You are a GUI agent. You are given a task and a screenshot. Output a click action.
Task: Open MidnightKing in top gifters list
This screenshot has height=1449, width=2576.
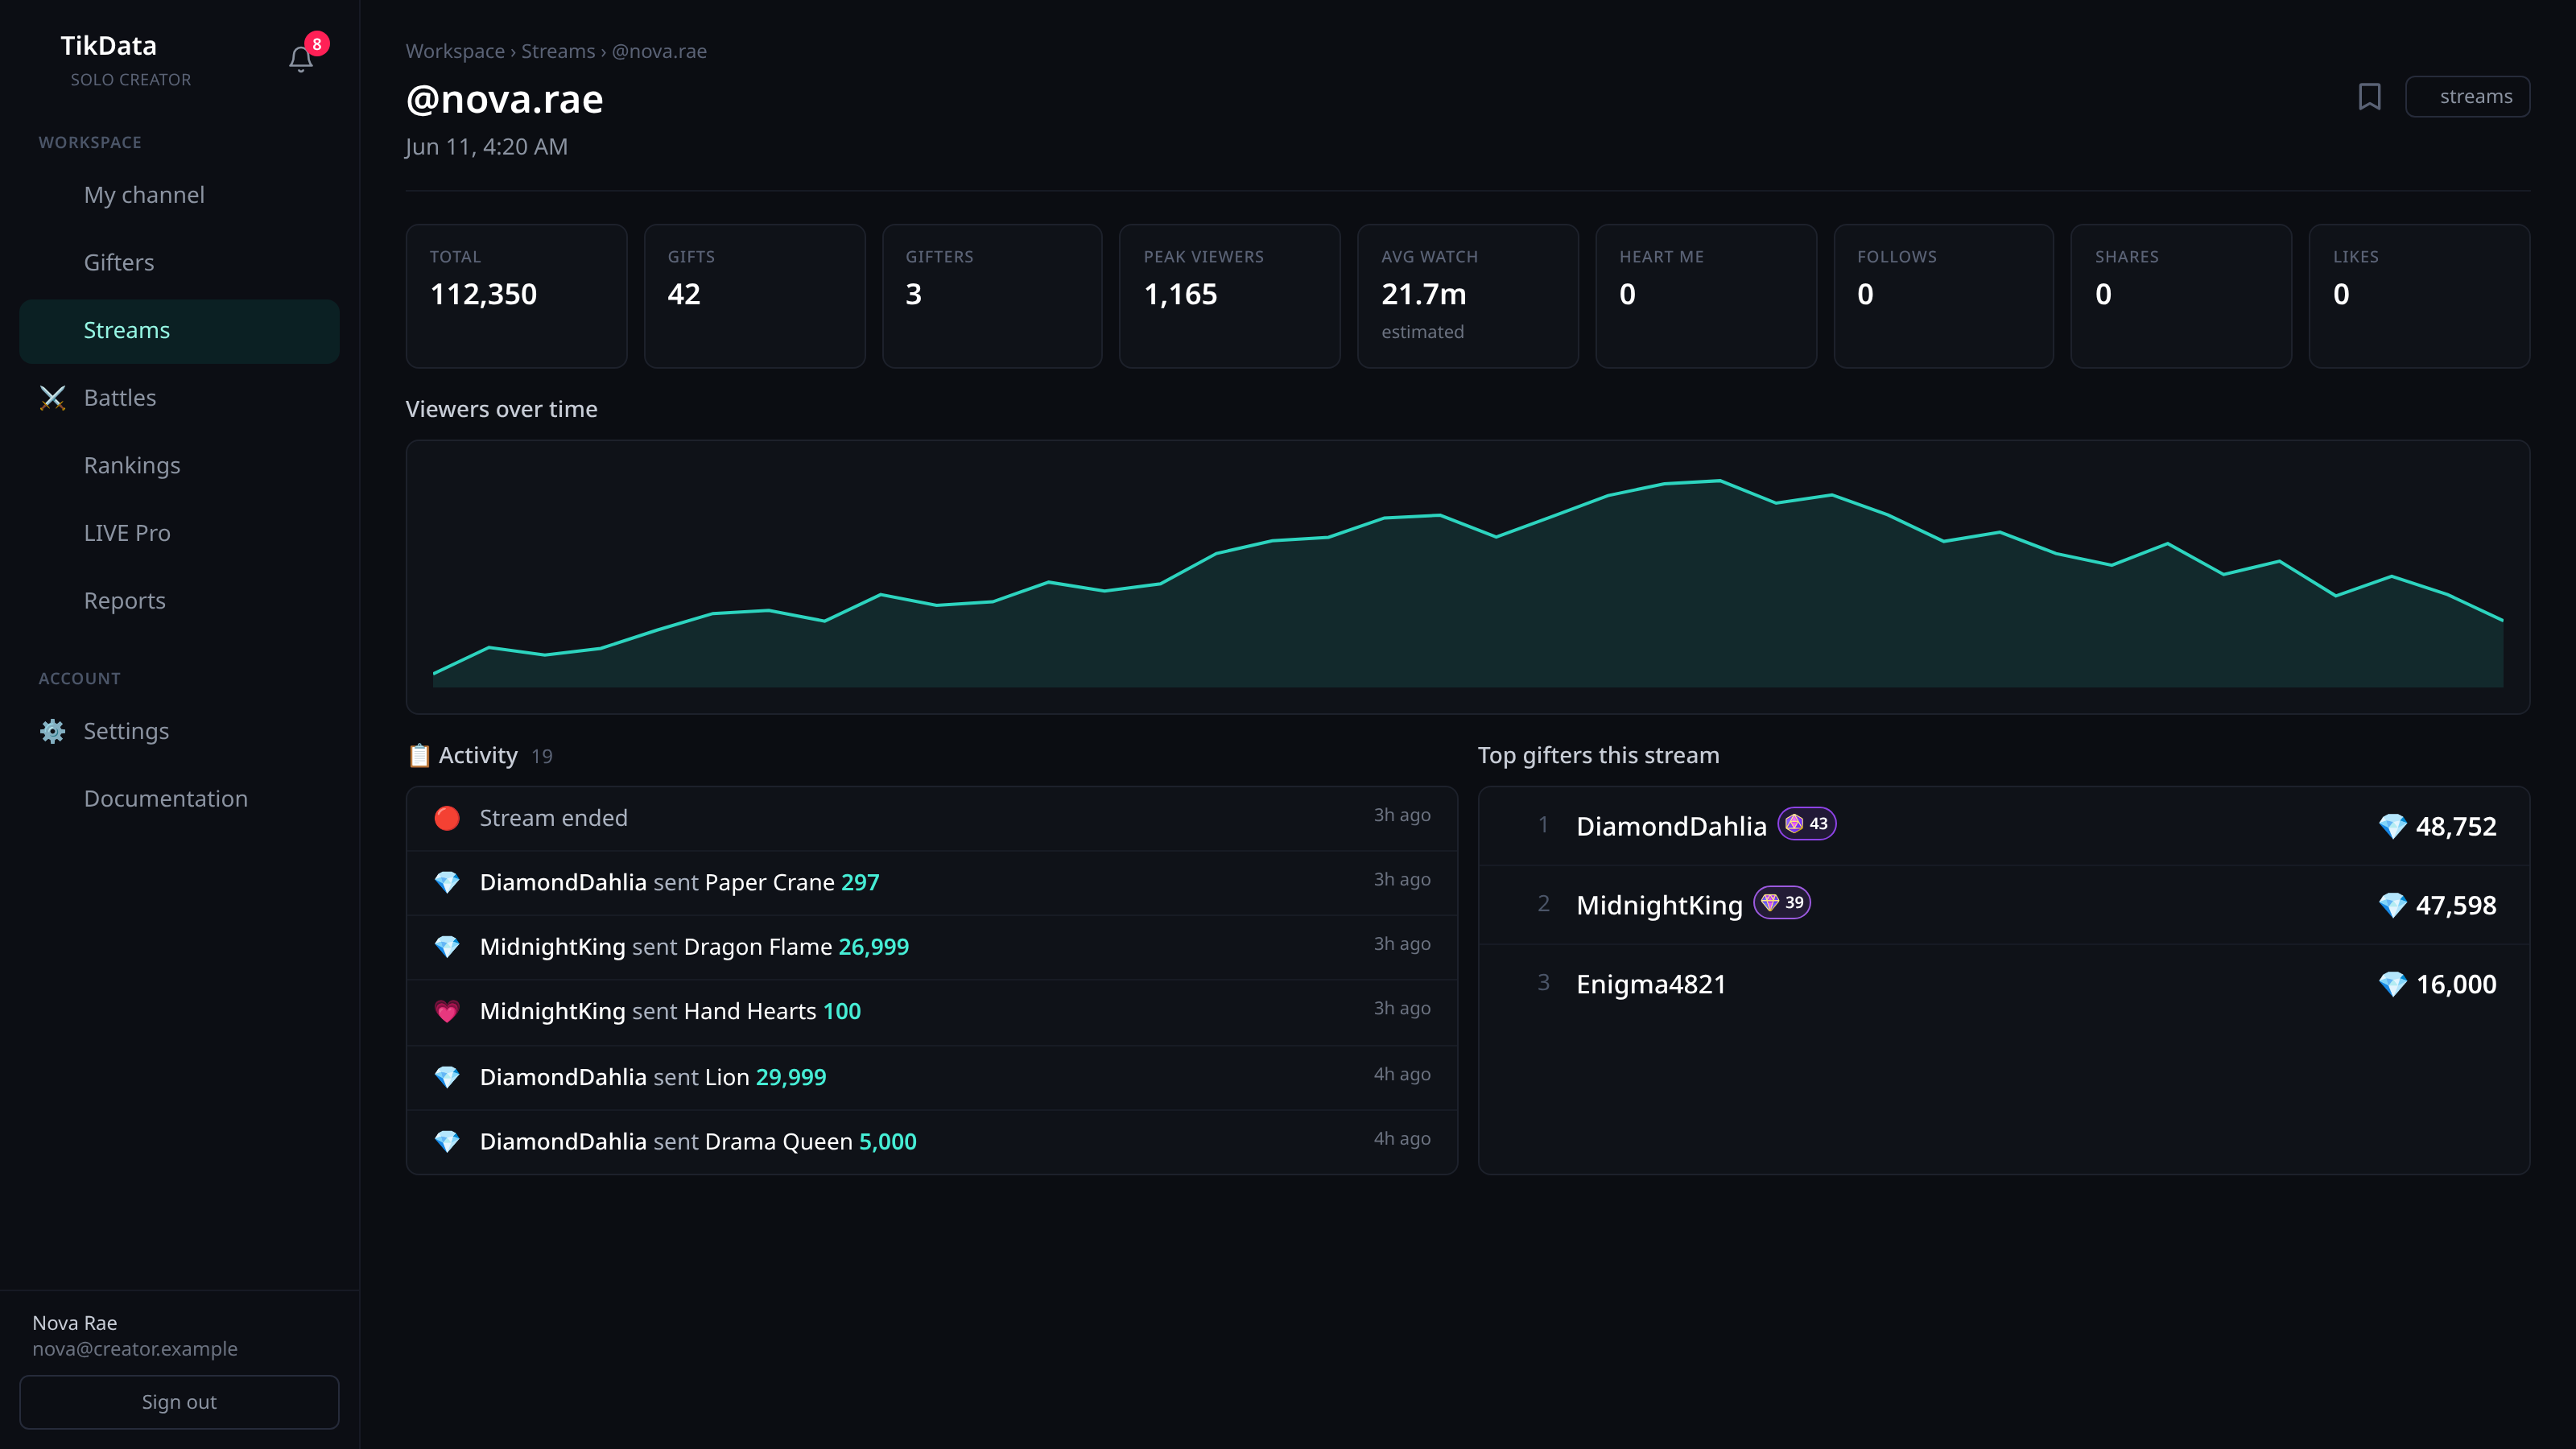pyautogui.click(x=2004, y=905)
